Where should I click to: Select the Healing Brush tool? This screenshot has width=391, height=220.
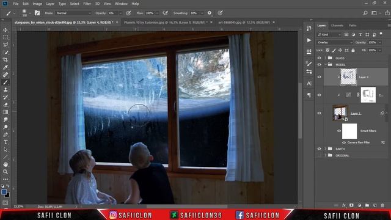(5, 75)
